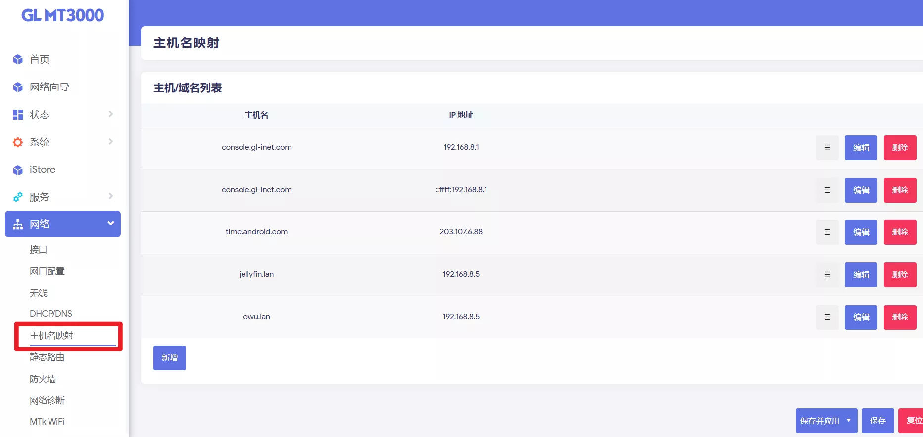The width and height of the screenshot is (923, 437).
Task: Open the 静态路由 submenu item
Action: (x=47, y=357)
